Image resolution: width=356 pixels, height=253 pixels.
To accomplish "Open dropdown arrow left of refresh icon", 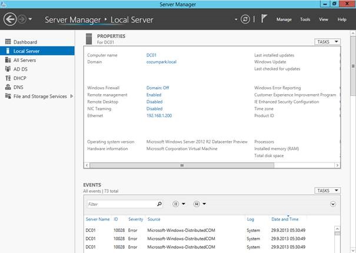I will pos(236,19).
